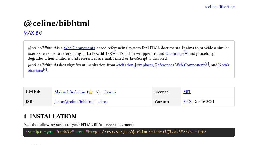This screenshot has height=145, width=258.
Task: Click the Version table header cell
Action: (166, 102)
